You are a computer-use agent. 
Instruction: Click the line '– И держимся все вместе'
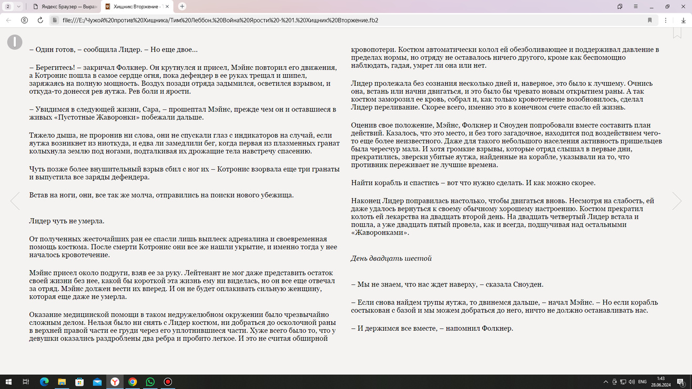394,329
